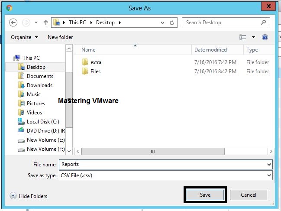Sort files by Date modified column
The height and width of the screenshot is (211, 281).
pos(210,50)
